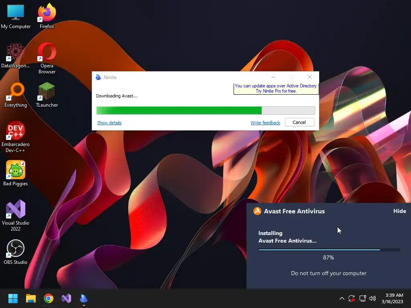Open the network status tray icon
This screenshot has width=411, height=308.
[x=362, y=298]
